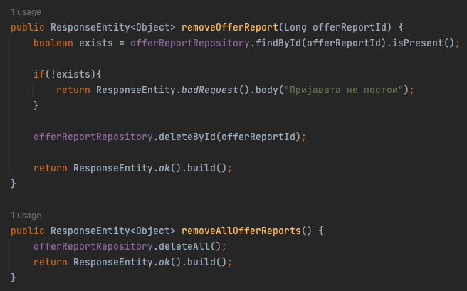The image size is (467, 291).
Task: Click the deleteById method call
Action: 188,137
